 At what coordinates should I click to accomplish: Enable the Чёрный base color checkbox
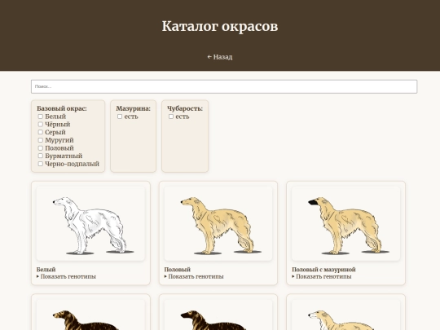[41, 125]
